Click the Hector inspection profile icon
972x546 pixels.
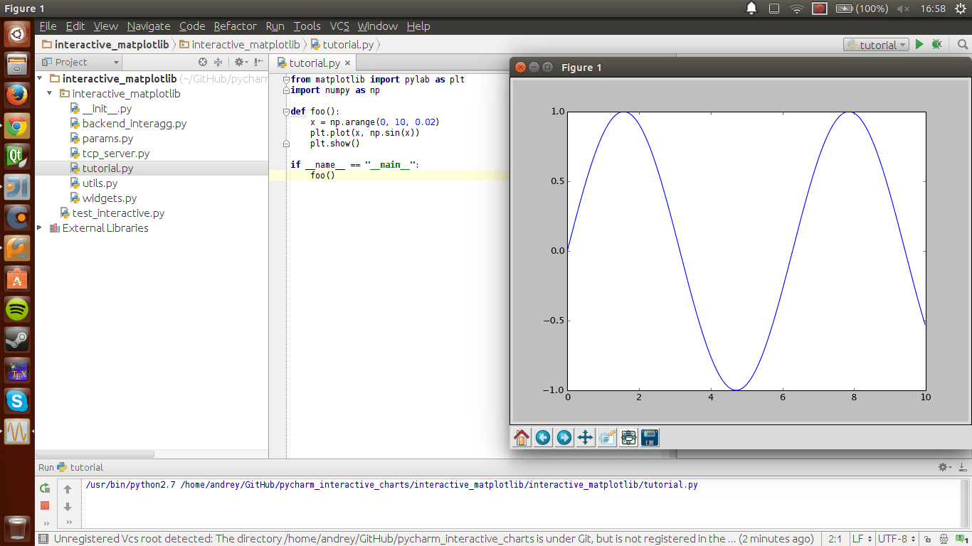[x=944, y=538]
